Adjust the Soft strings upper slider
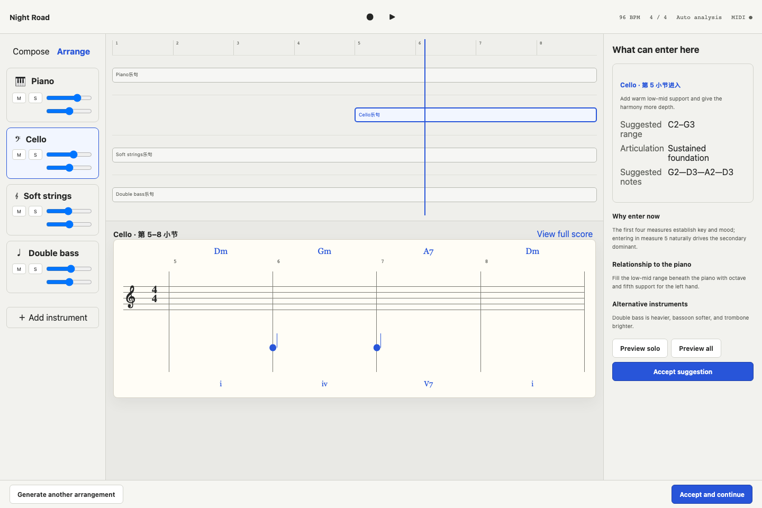Screen dimensions: 762x508 coord(69,211)
